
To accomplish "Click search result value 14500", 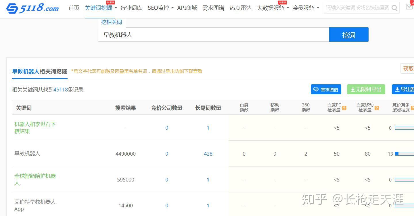I will pyautogui.click(x=126, y=206).
